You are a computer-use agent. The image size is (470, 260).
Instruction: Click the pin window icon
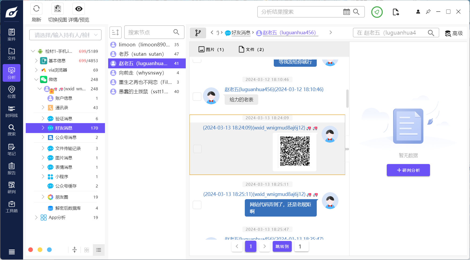tap(428, 12)
